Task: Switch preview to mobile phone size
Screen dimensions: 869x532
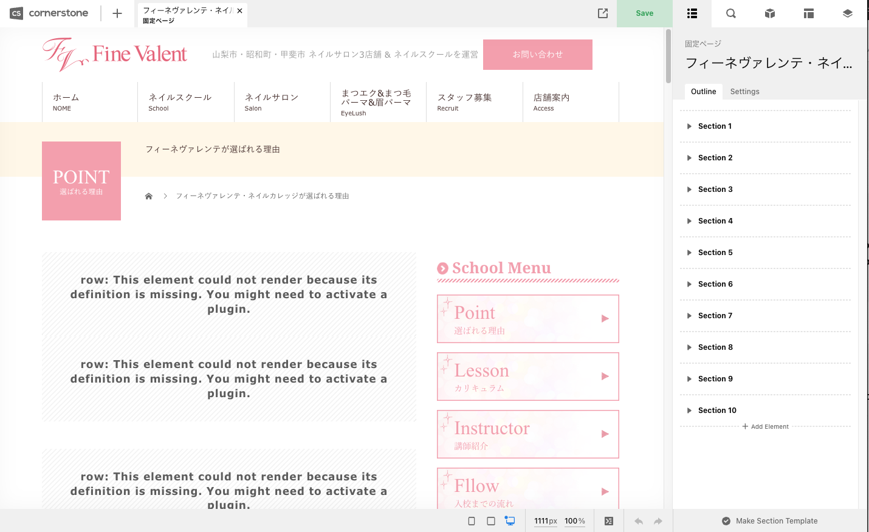Action: (472, 521)
